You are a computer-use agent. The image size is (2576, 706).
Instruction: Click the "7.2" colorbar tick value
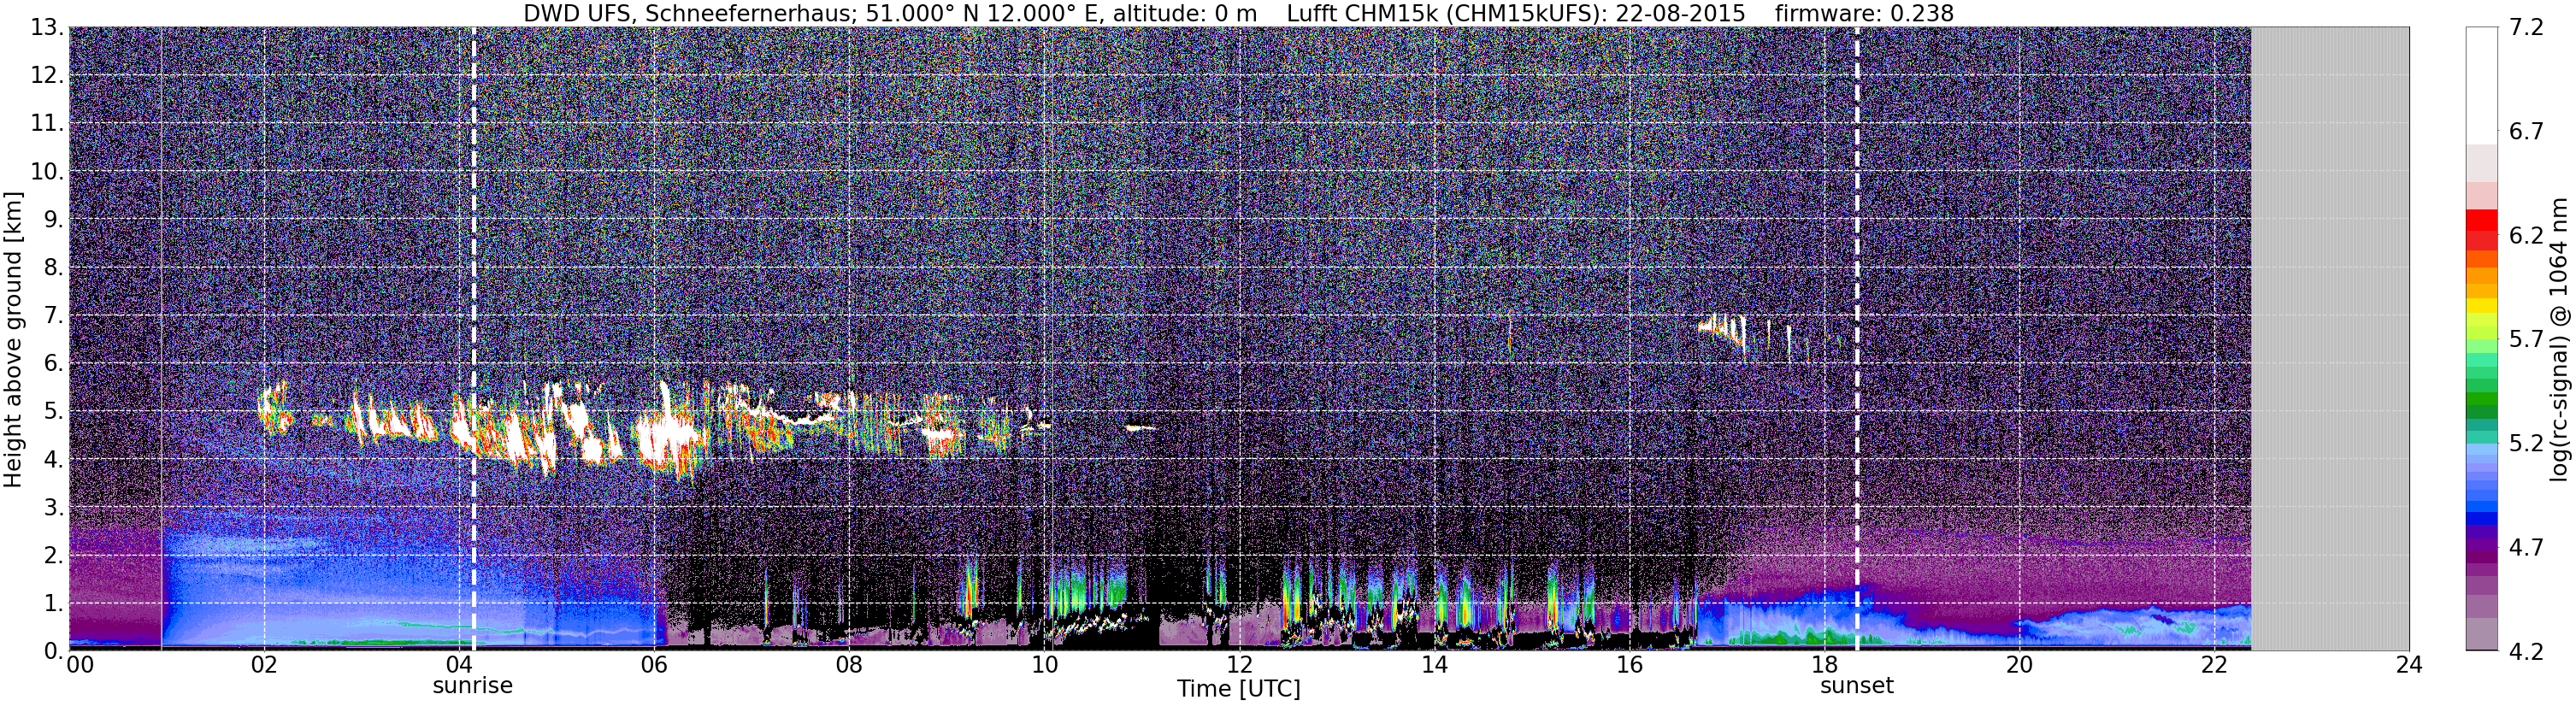click(2527, 27)
